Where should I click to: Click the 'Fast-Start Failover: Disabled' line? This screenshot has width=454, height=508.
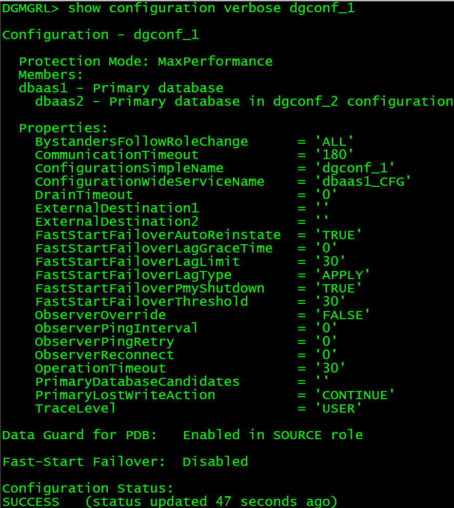click(125, 462)
